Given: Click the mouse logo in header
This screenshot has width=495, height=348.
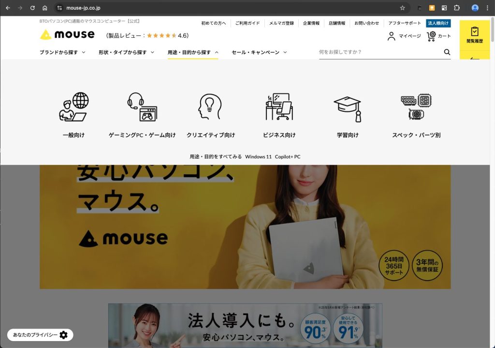Looking at the screenshot, I should (x=67, y=34).
